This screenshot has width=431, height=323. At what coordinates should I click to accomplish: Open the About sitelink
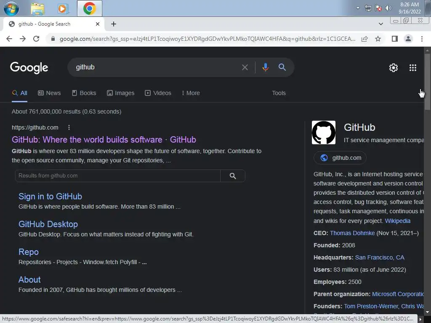29,280
